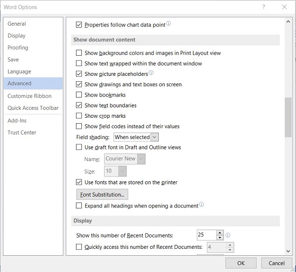The width and height of the screenshot is (296, 272).
Task: Confirm with the OK button
Action: click(x=241, y=263)
